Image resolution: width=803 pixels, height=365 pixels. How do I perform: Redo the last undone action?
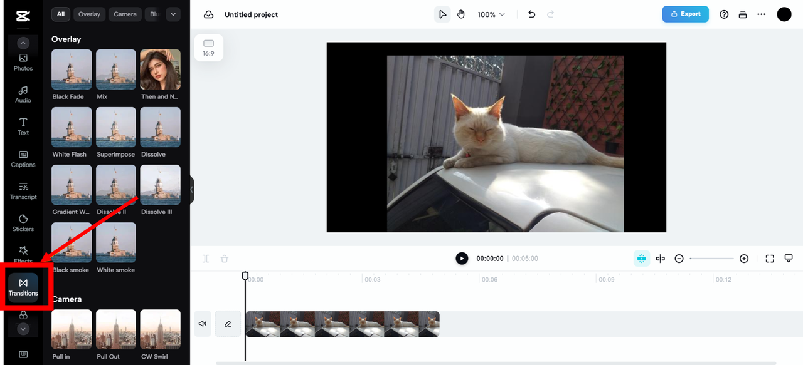point(551,14)
